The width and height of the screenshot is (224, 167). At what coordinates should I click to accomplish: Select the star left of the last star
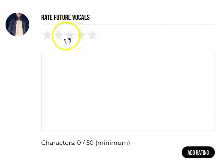pos(81,35)
